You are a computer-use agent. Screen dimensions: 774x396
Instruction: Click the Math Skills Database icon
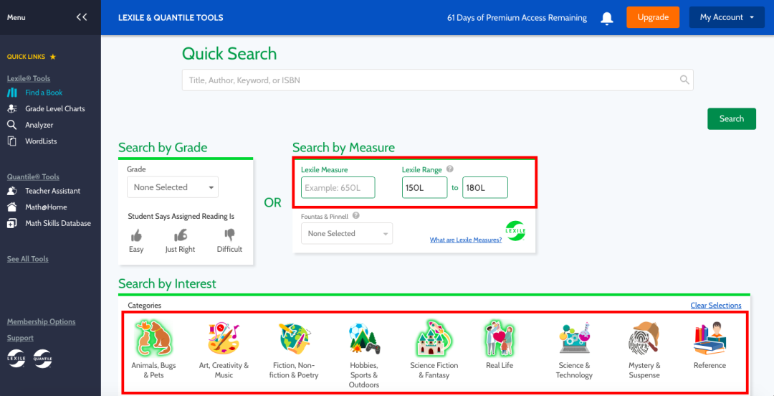[x=12, y=223]
